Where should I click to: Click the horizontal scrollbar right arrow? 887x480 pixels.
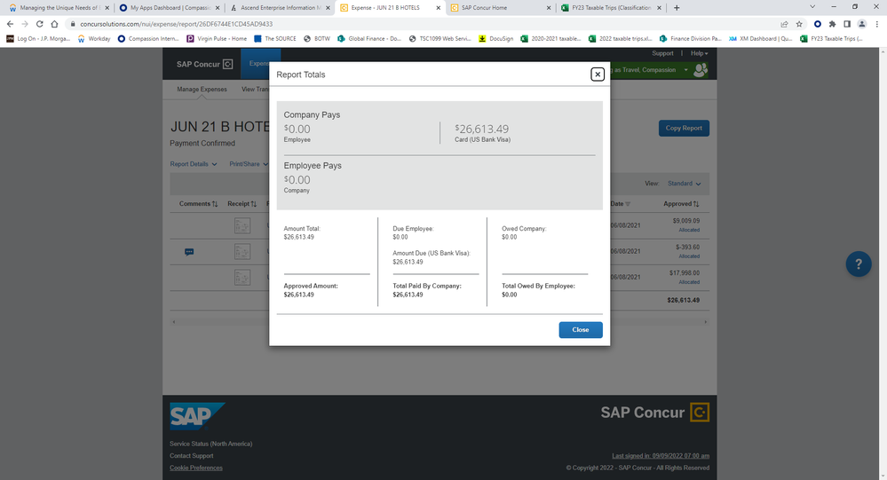pos(705,322)
